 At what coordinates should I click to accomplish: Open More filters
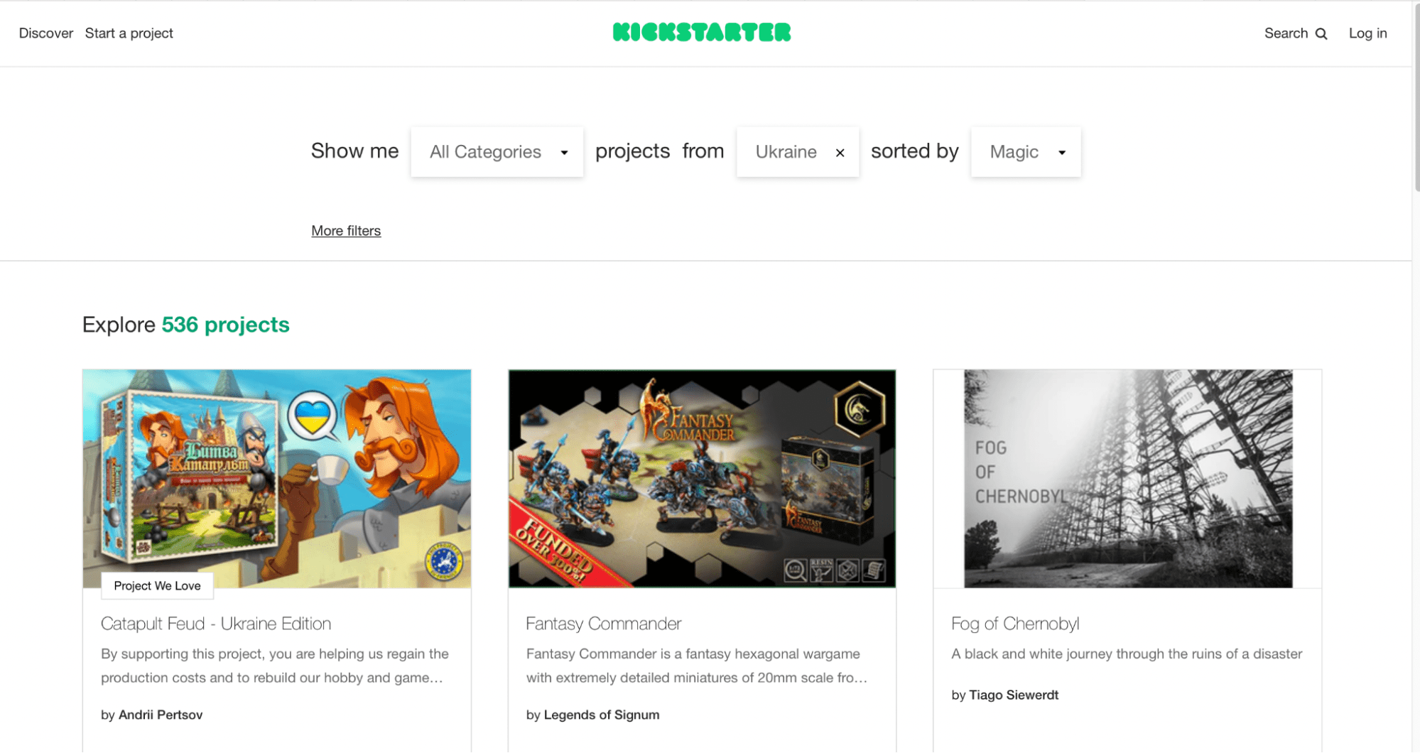click(346, 231)
